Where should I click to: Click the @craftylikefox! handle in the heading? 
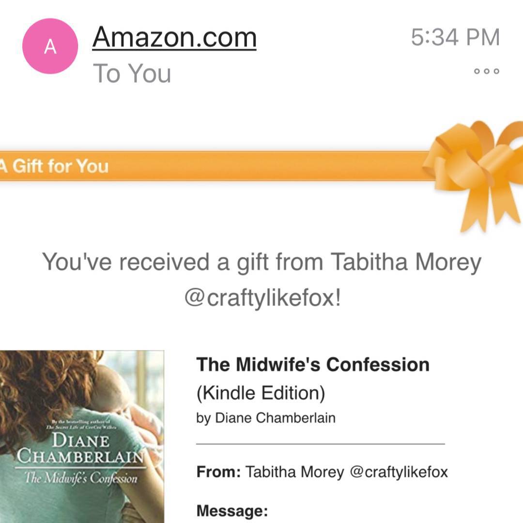262,298
